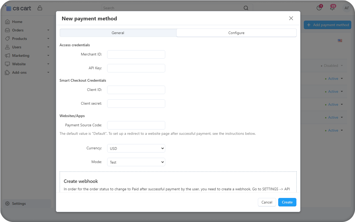Open the Currency dropdown

tap(136, 148)
